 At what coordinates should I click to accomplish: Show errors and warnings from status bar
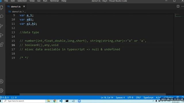[x=5, y=98]
